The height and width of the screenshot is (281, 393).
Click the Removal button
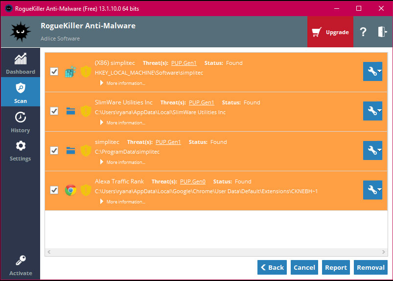coord(370,267)
